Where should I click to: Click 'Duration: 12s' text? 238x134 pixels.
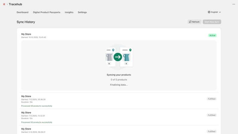coord(27,118)
